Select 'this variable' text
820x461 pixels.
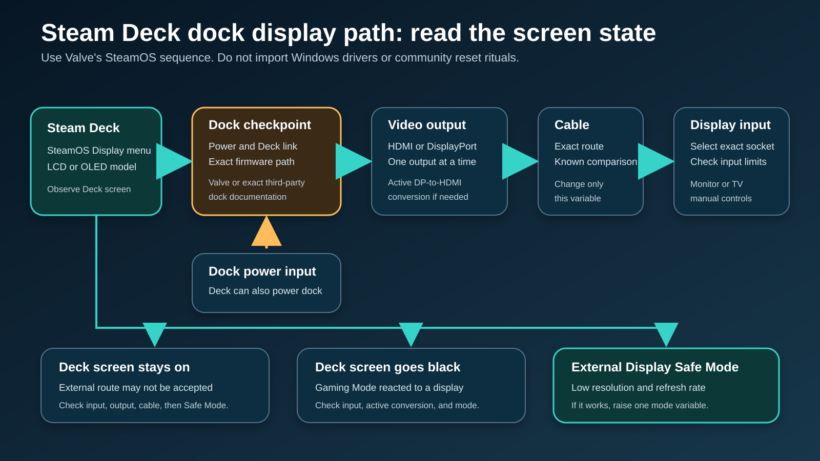[x=578, y=199]
